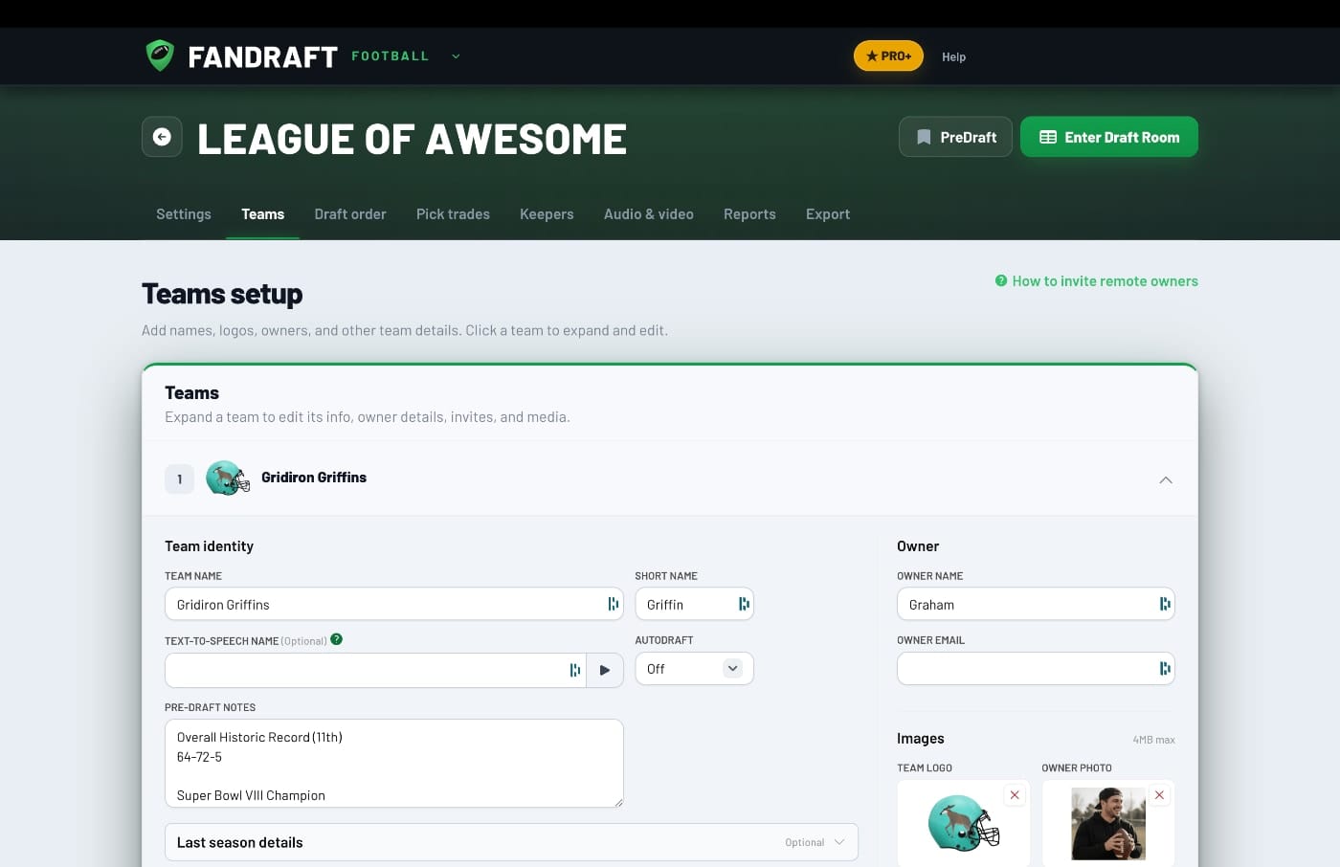This screenshot has width=1340, height=867.
Task: Open the Football sport dropdown chevron
Action: pyautogui.click(x=456, y=56)
